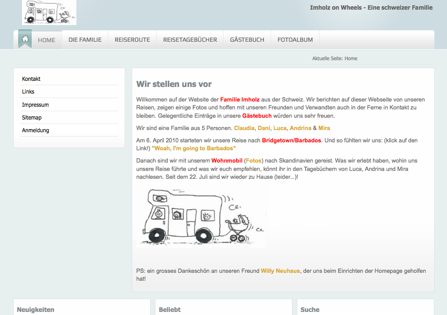The image size is (447, 315).
Task: Click the camper van logo at top left
Action: pyautogui.click(x=49, y=12)
